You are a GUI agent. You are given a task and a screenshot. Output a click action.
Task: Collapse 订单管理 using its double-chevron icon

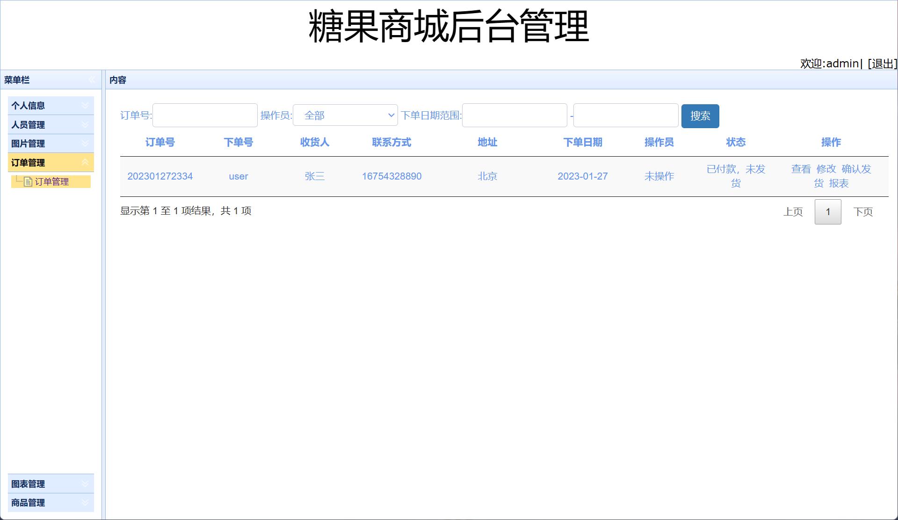point(85,162)
